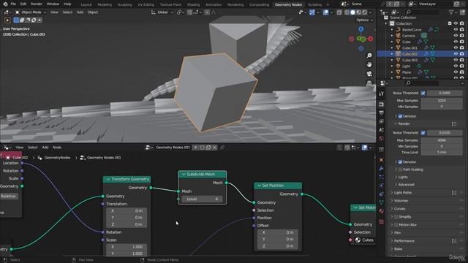The height and width of the screenshot is (263, 468).
Task: Toggle the viewport Noise Threshold checkbox
Action: tap(423, 93)
